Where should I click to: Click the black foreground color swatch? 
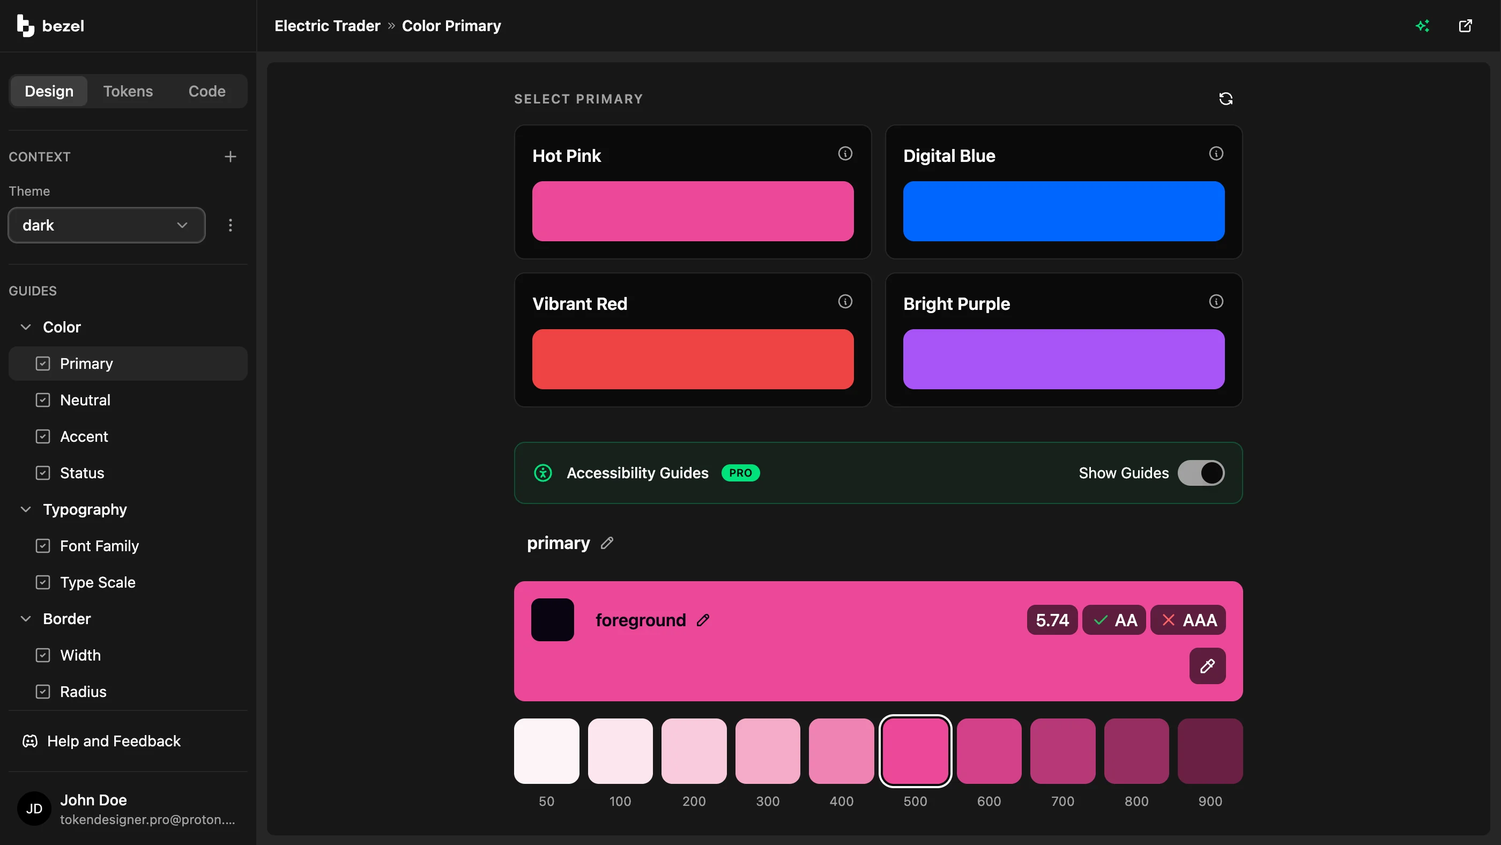(x=552, y=620)
